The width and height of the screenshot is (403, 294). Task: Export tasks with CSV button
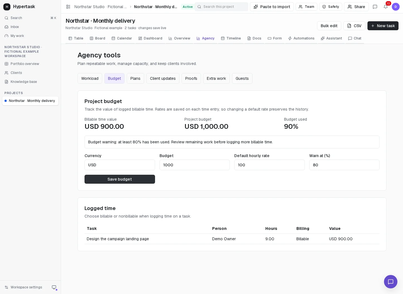[x=354, y=26]
